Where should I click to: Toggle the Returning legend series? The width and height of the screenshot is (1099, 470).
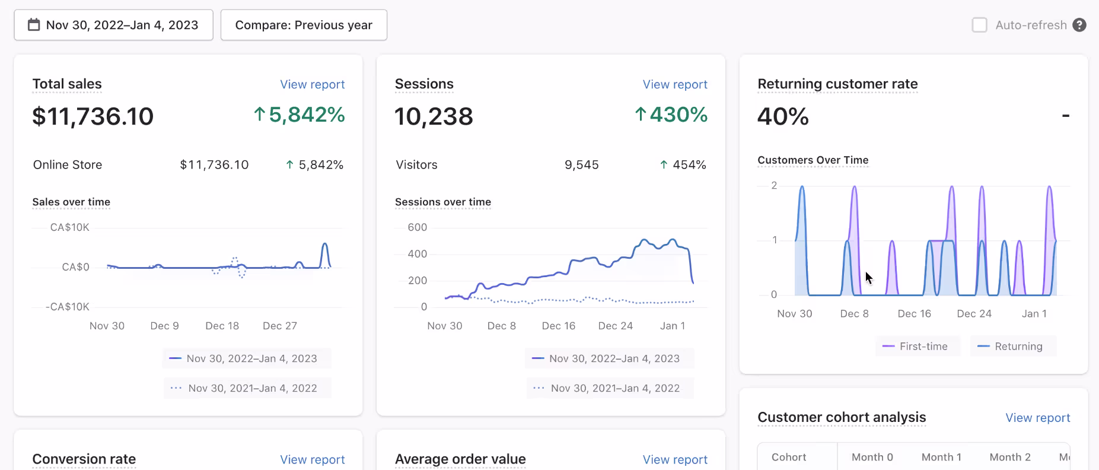click(x=1012, y=347)
